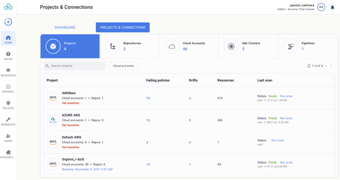Click the plus add-new icon in sidebar
This screenshot has width=340, height=180.
8,22
